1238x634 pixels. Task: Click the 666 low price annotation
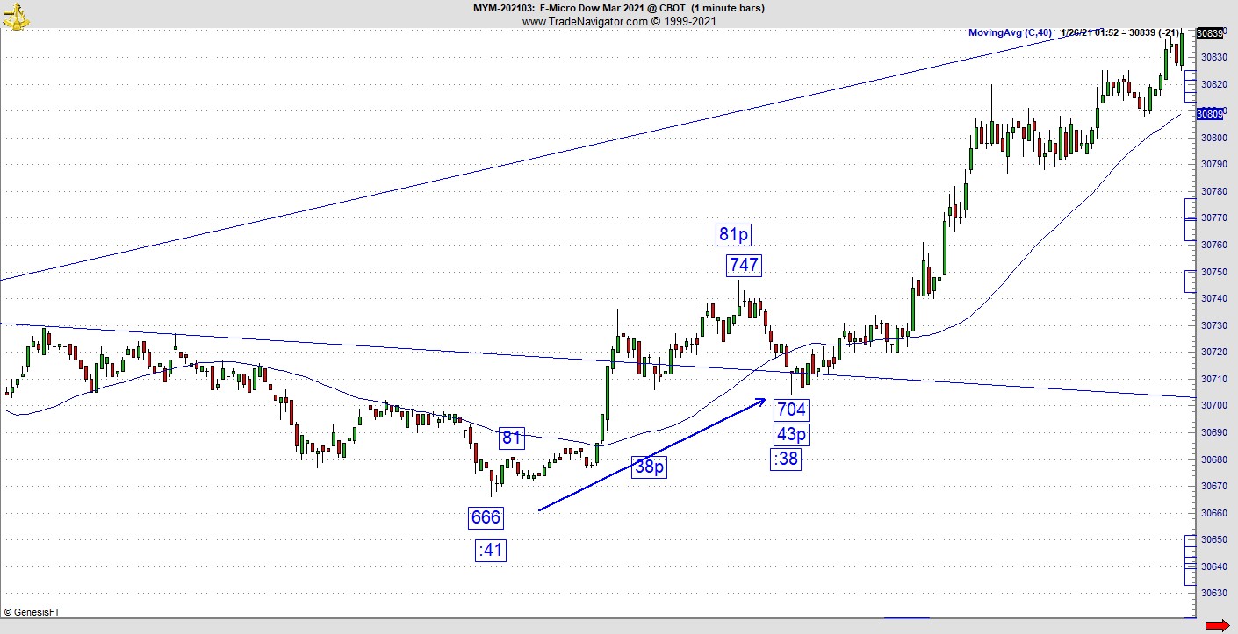486,517
